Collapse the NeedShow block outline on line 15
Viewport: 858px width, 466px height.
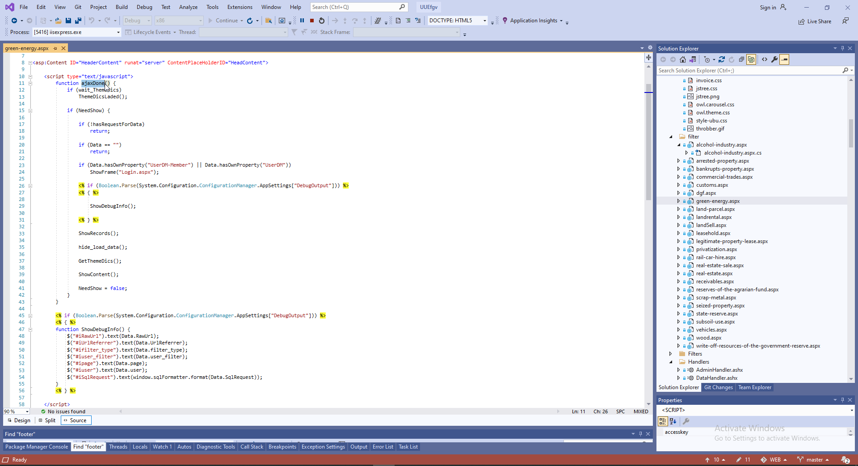[30, 111]
